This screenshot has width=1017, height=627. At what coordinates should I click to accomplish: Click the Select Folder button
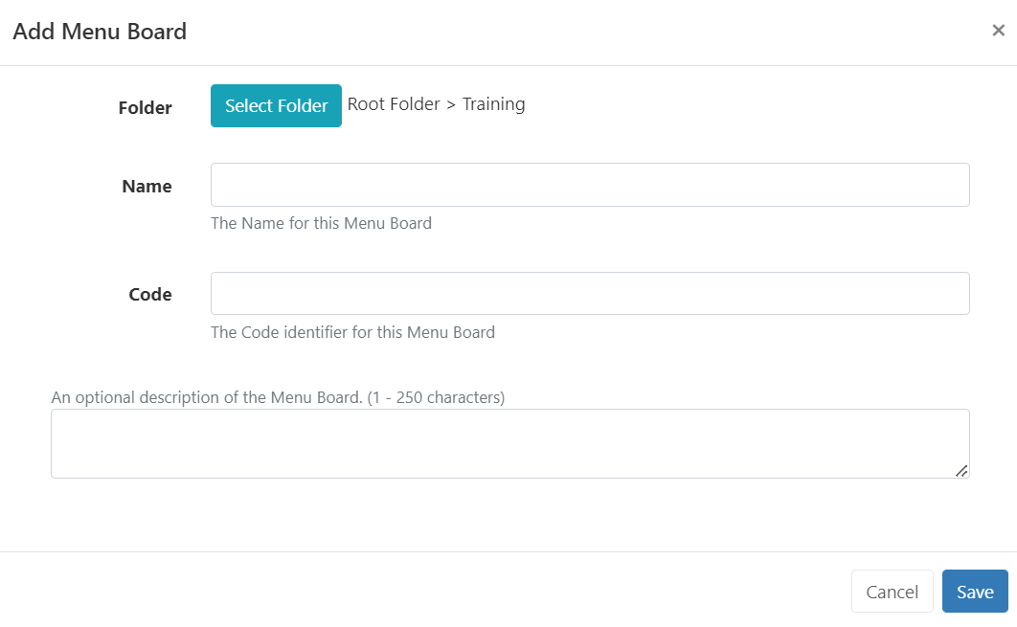pos(276,106)
